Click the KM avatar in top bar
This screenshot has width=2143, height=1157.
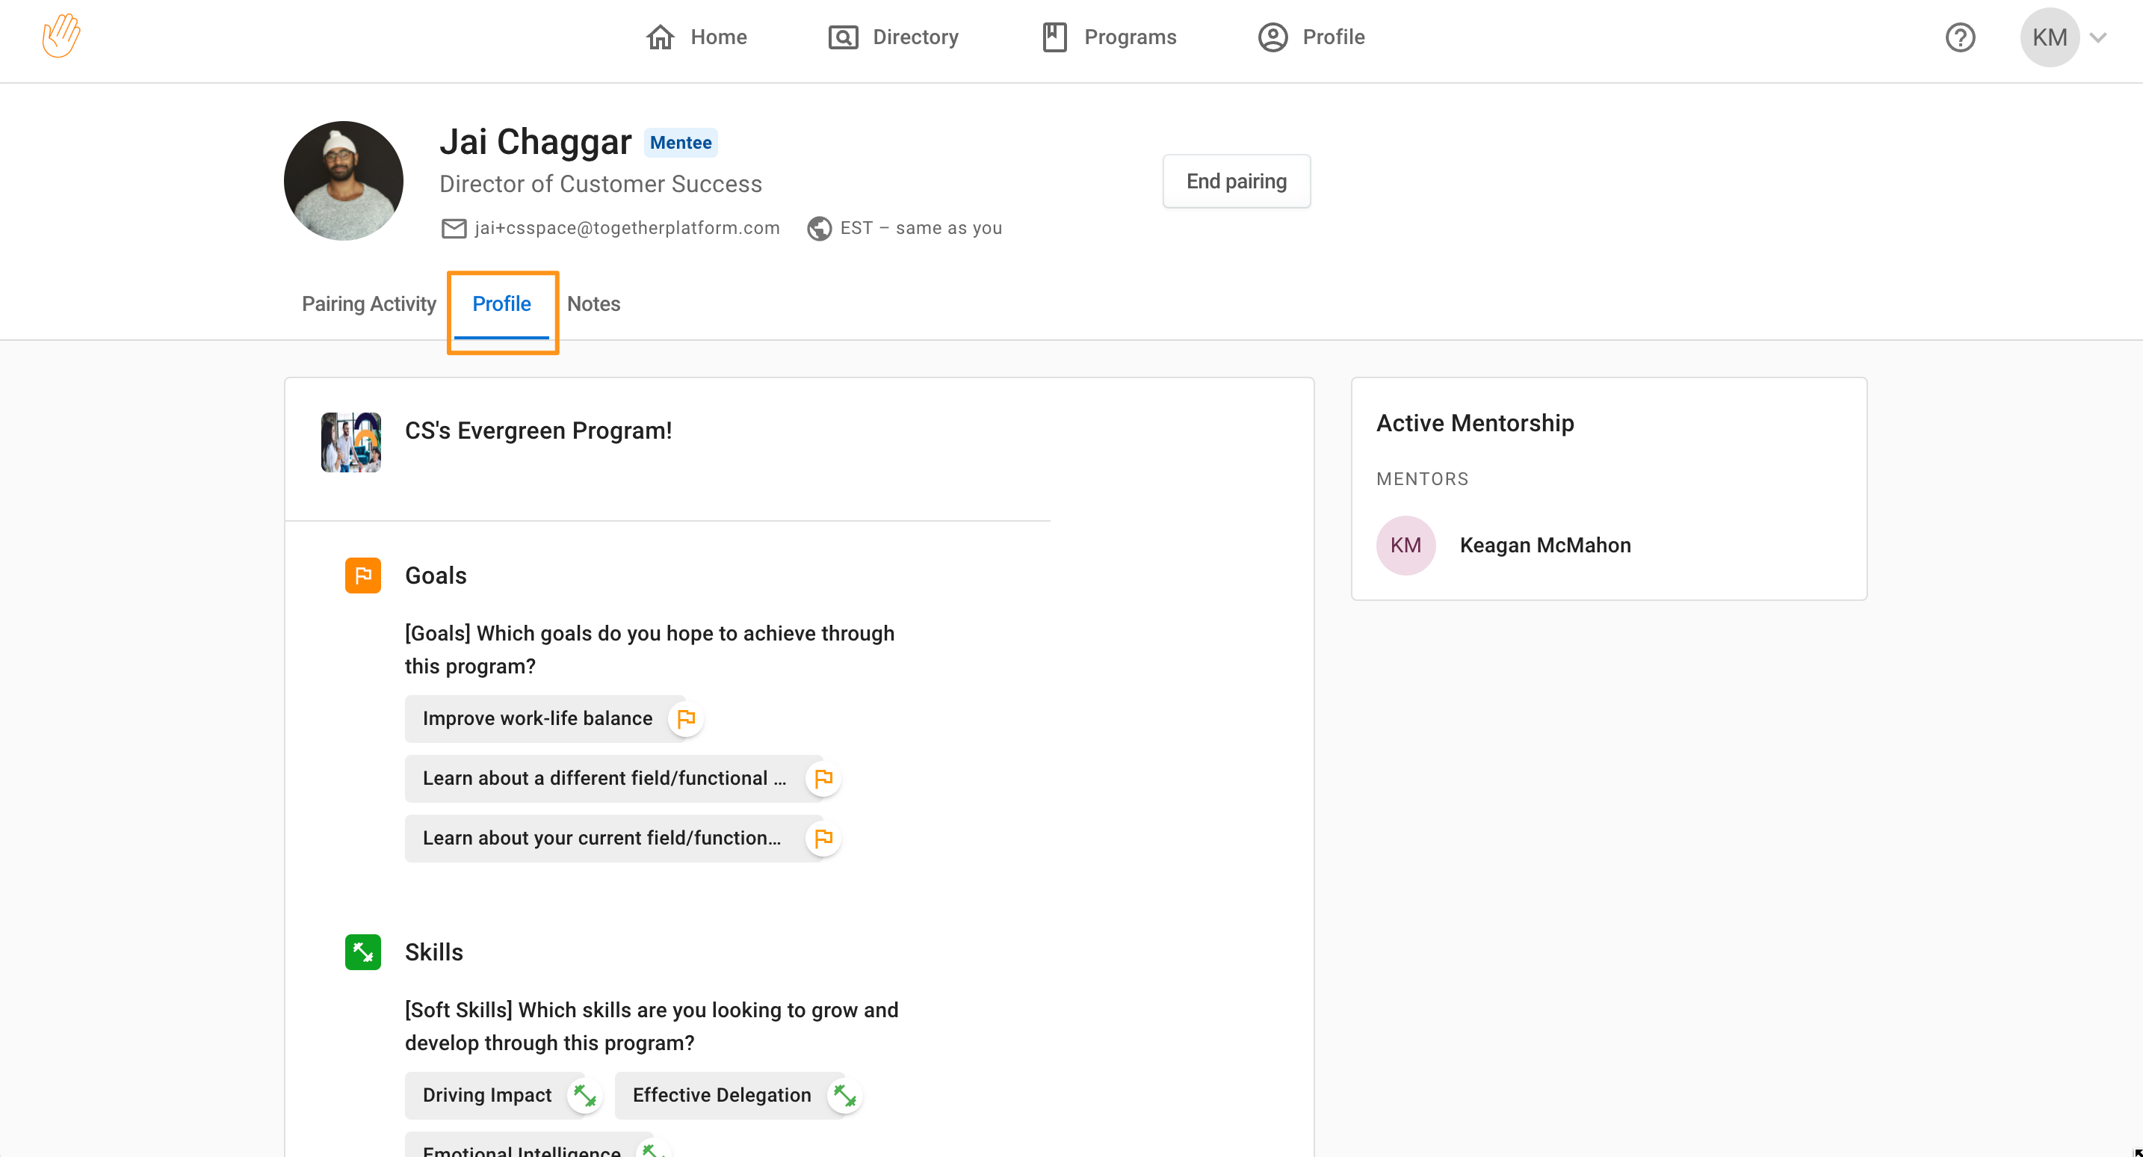coord(2049,37)
